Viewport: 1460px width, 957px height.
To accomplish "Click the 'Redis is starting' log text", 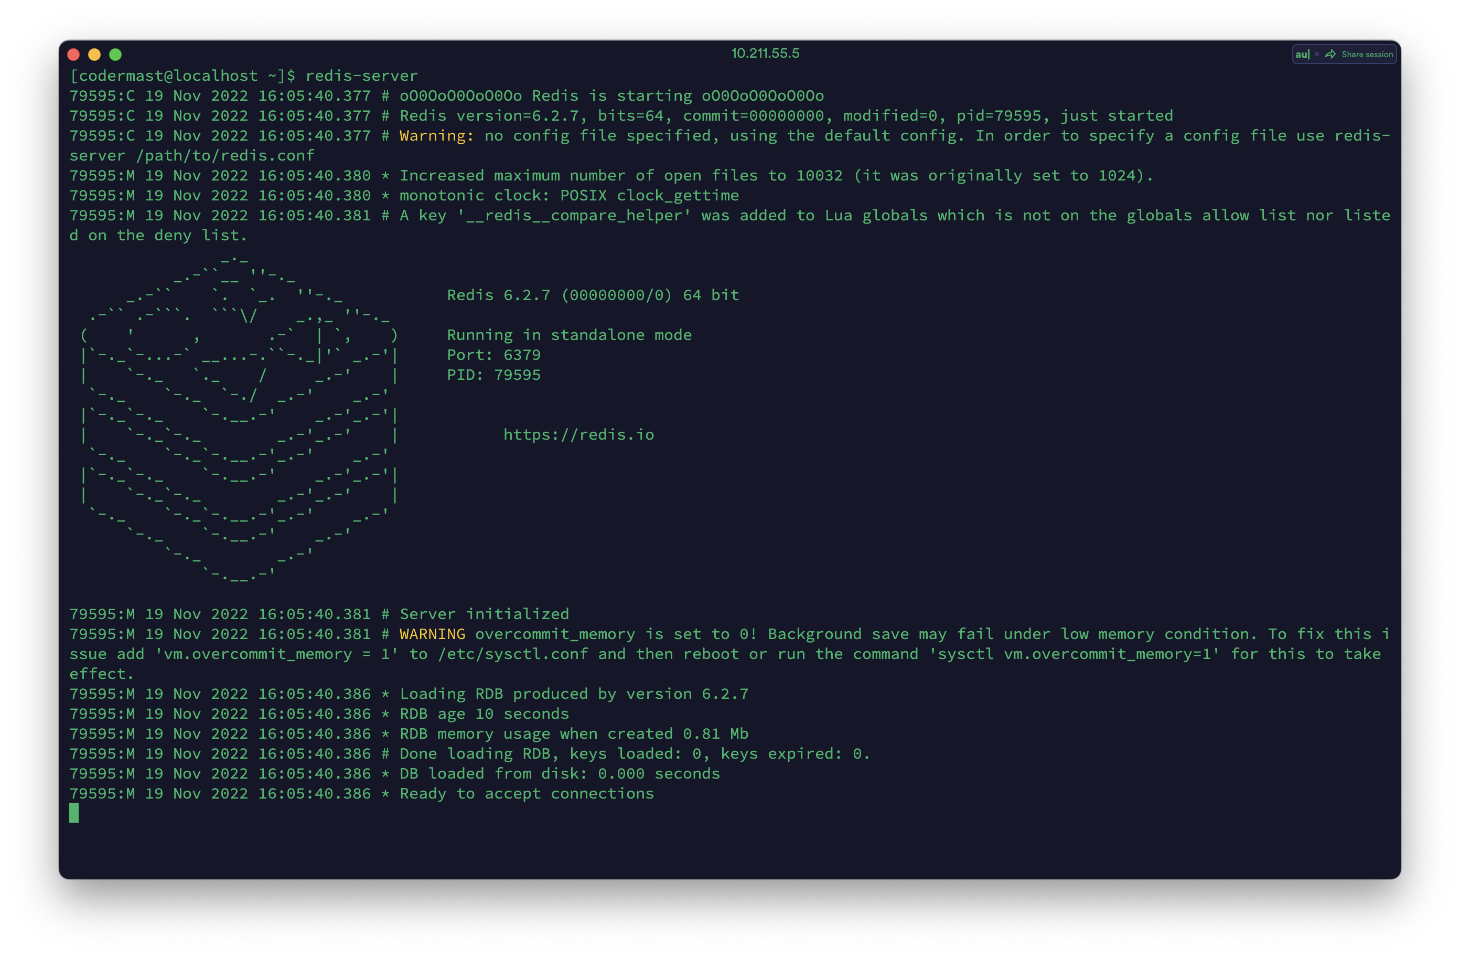I will pos(611,96).
